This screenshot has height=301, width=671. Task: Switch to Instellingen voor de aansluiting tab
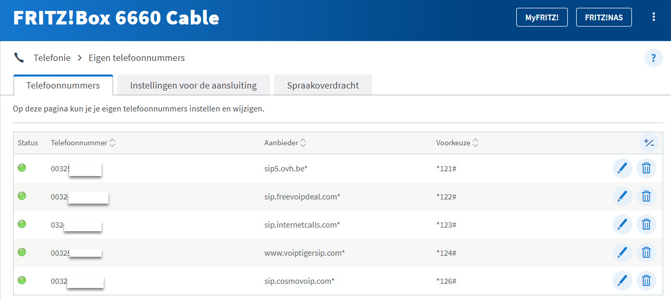(x=193, y=85)
